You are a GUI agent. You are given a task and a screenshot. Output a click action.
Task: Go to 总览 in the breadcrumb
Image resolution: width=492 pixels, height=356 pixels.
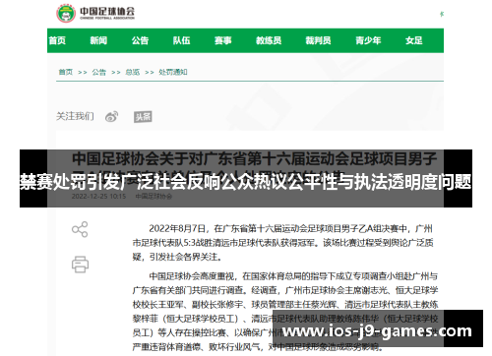(133, 72)
